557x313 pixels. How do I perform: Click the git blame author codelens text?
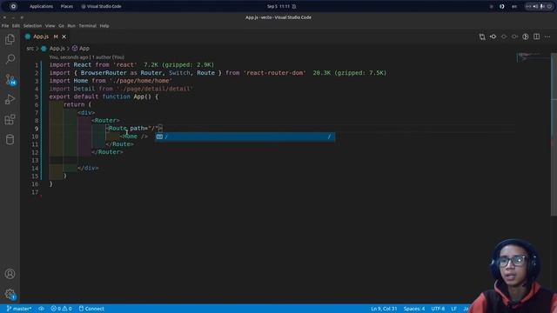87,57
